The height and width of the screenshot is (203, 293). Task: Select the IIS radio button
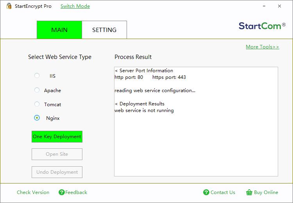[37, 76]
